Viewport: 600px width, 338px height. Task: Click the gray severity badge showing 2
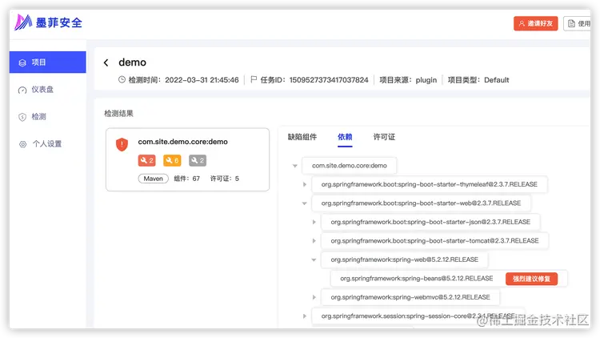point(198,160)
